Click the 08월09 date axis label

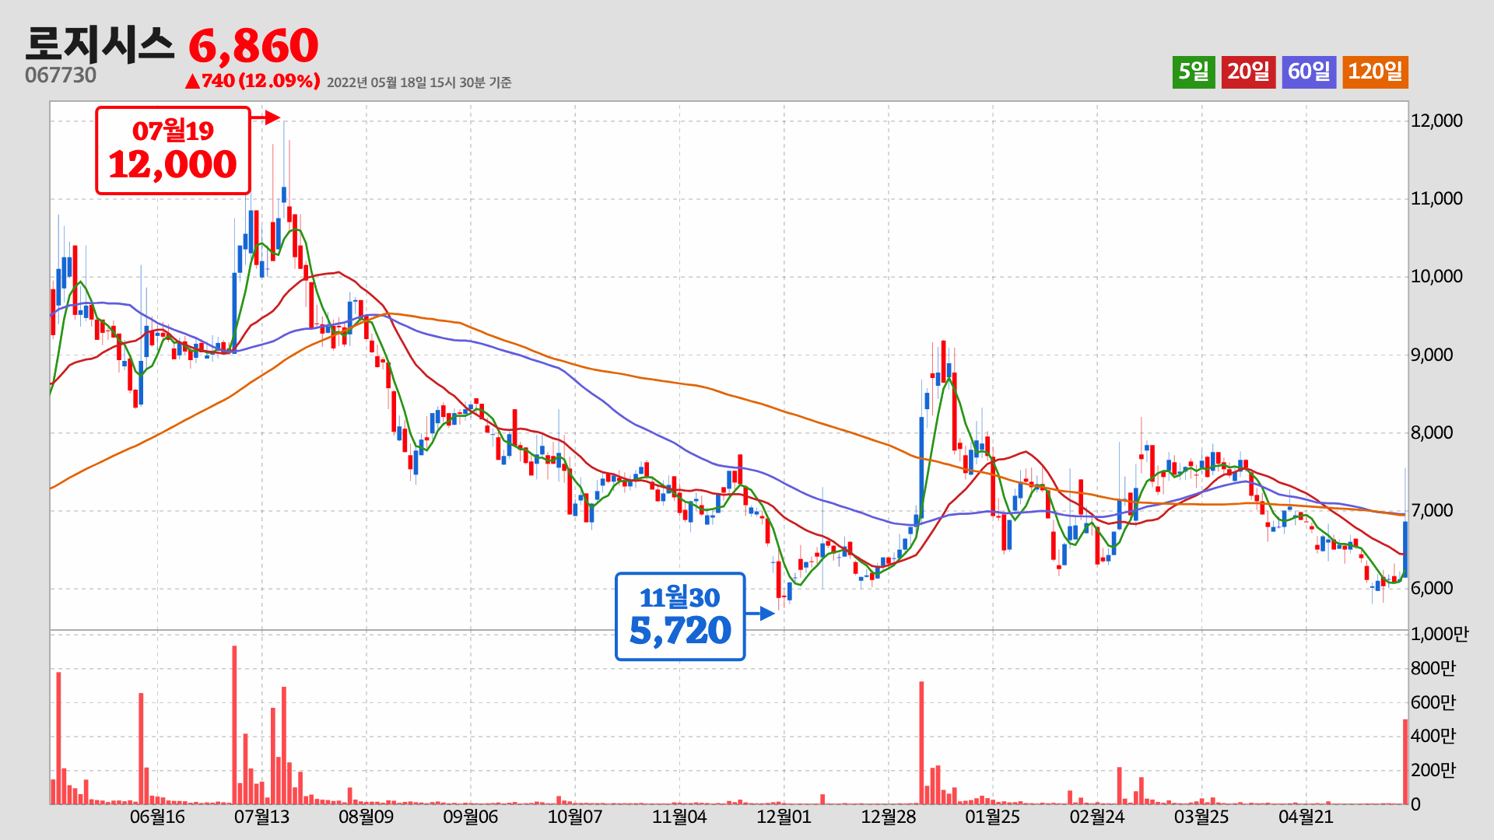click(x=366, y=817)
